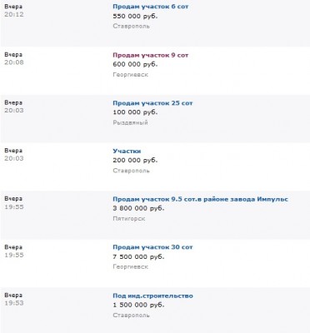Click the Вчера 19:53 timestamp
The image size is (310, 333).
14,299
